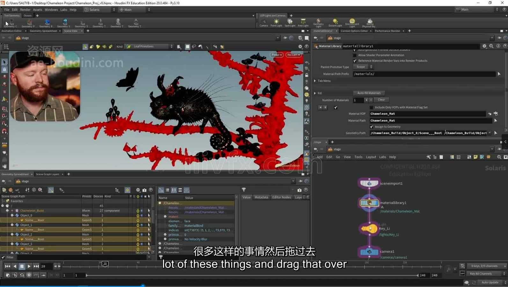Image resolution: width=508 pixels, height=287 pixels.
Task: Toggle Assign to Geometry checkbox
Action: click(x=372, y=127)
